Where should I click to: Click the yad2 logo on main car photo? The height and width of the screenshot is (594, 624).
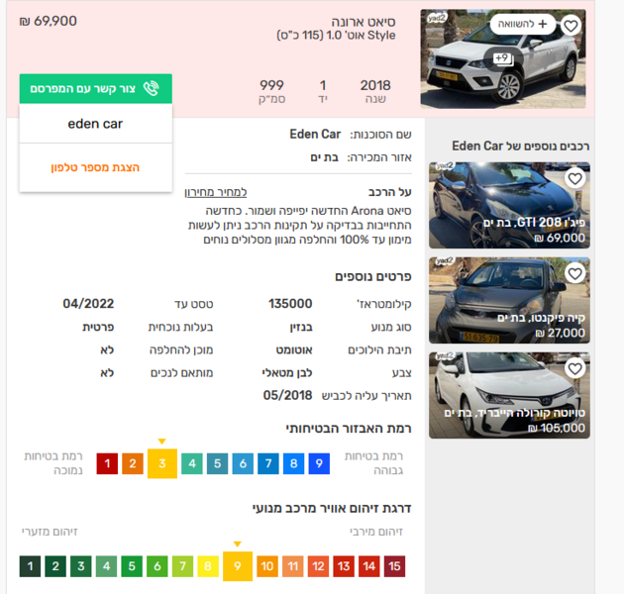(x=436, y=18)
